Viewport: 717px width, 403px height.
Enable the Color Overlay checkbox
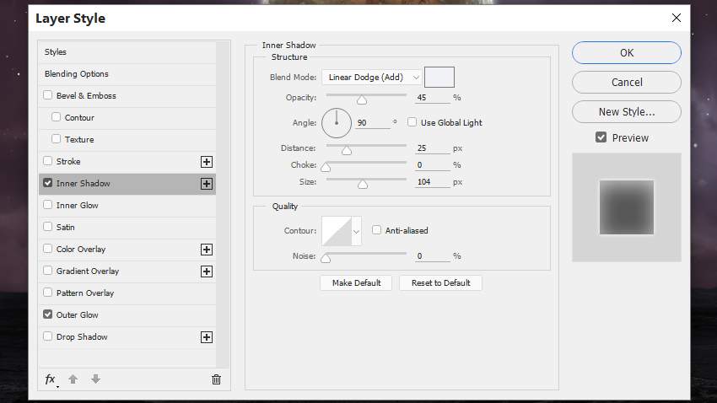point(47,249)
